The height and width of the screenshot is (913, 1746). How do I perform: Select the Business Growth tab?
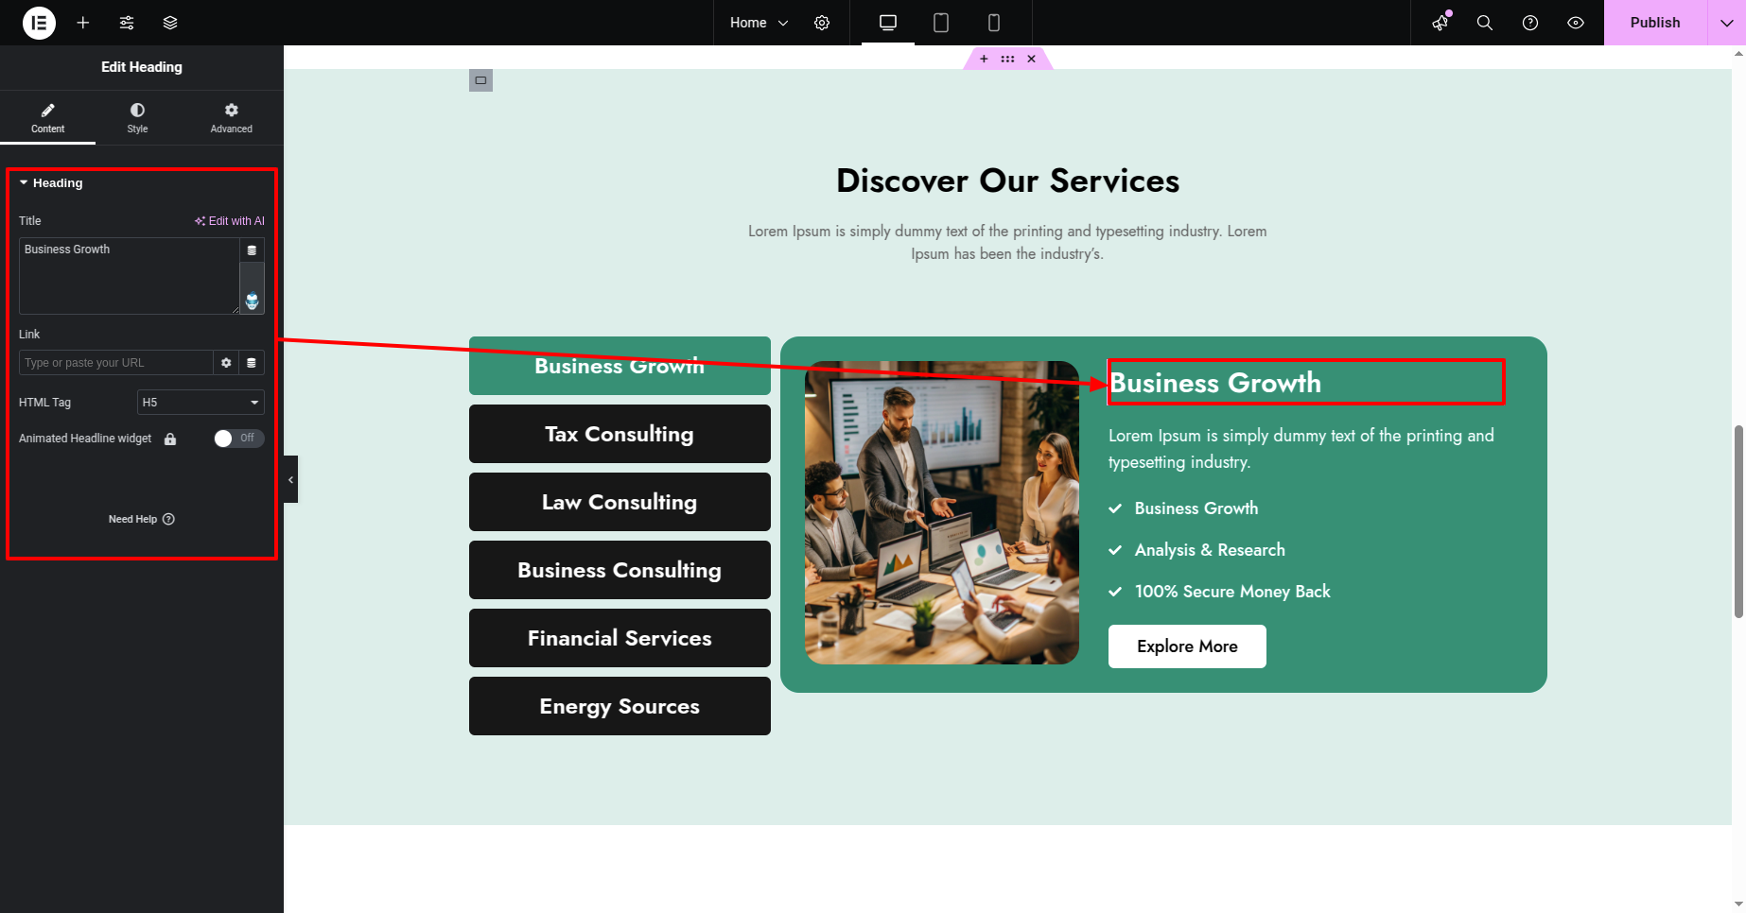point(620,366)
